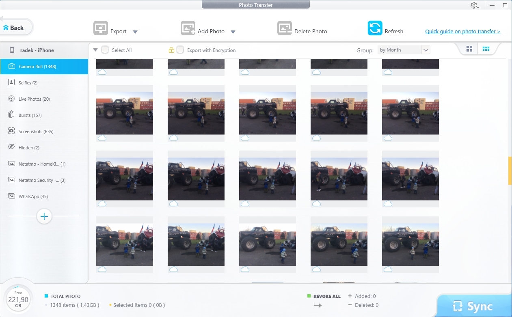Click the orange vertical scrollbar thumb
Viewport: 512px width, 317px height.
(510, 170)
